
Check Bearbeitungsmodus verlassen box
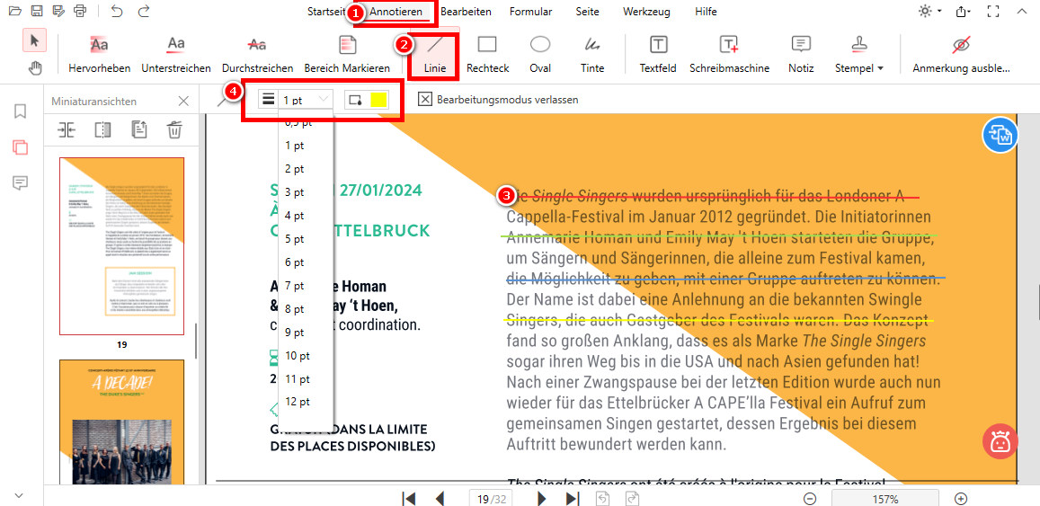click(x=425, y=100)
